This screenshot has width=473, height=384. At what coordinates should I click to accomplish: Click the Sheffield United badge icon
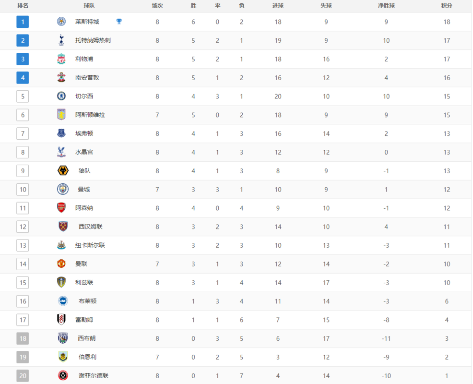coord(63,375)
